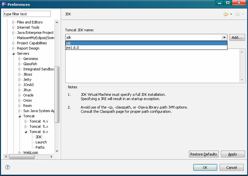Expand Files and Editors tree node
This screenshot has width=248, height=176.
click(13, 22)
